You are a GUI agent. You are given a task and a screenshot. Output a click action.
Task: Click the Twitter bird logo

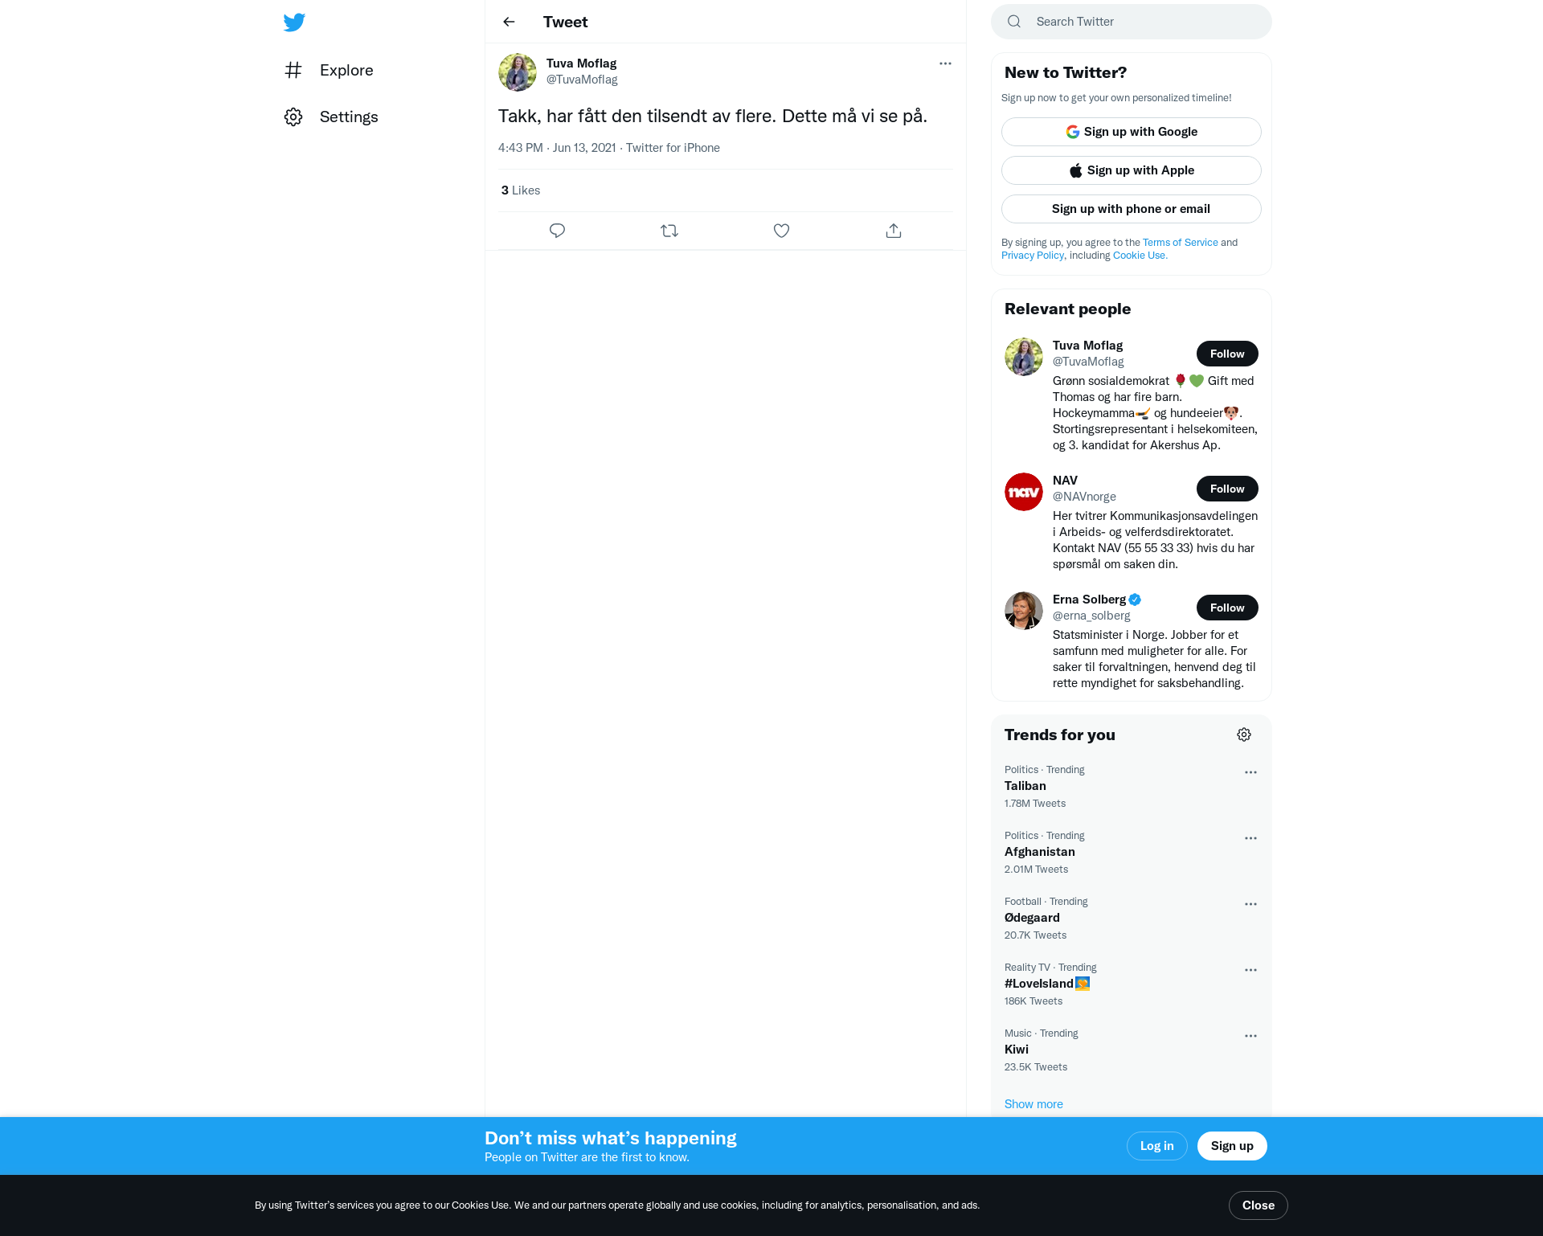click(294, 22)
